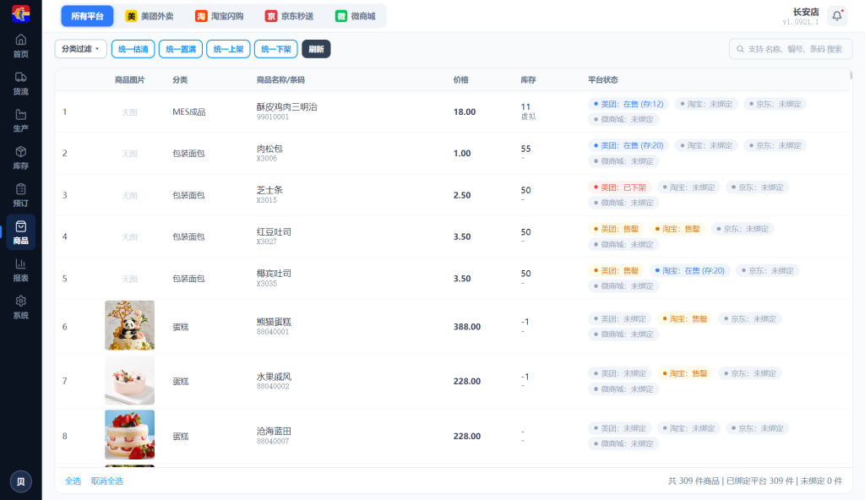Switch to the 京东秒送 tab
Image resolution: width=865 pixels, height=500 pixels.
point(289,16)
